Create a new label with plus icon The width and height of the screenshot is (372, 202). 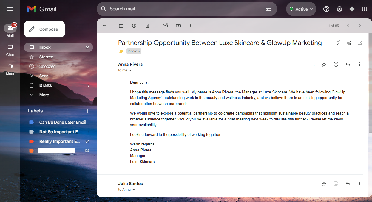[x=88, y=111]
